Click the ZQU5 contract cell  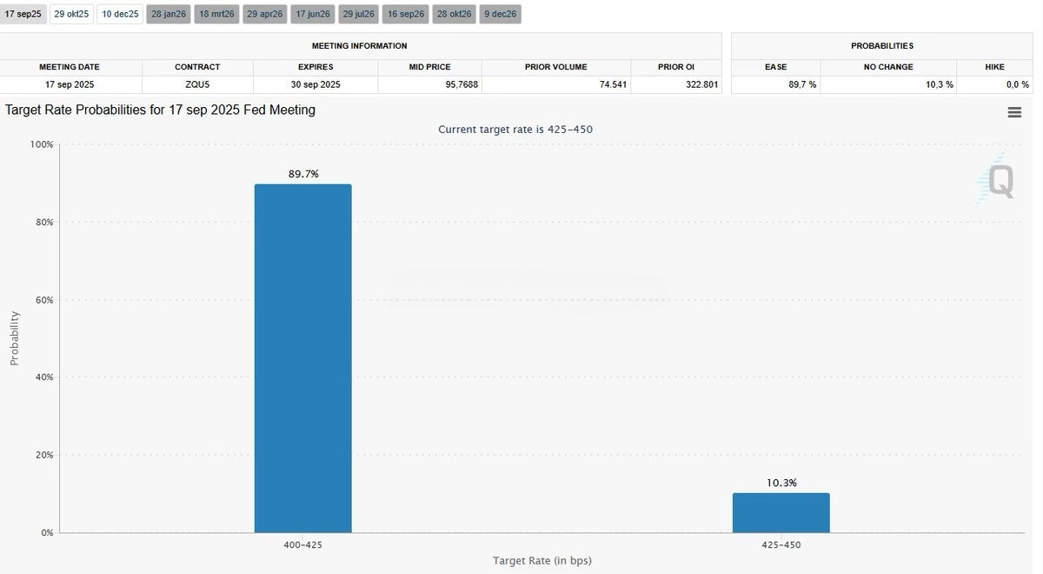(x=197, y=84)
